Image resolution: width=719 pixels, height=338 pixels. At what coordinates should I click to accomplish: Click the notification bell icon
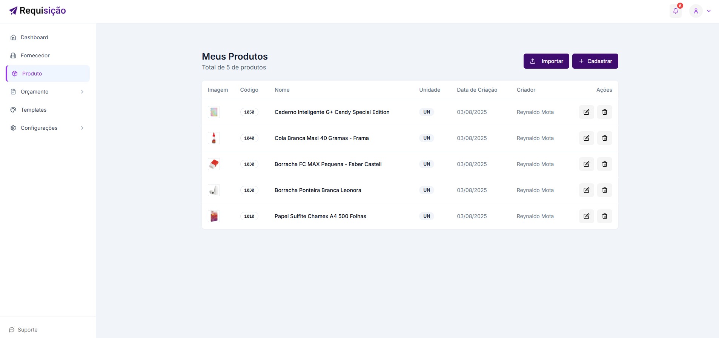pos(675,11)
